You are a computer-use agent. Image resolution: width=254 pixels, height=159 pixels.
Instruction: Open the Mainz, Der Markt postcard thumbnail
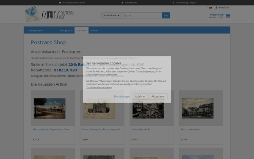(148, 109)
